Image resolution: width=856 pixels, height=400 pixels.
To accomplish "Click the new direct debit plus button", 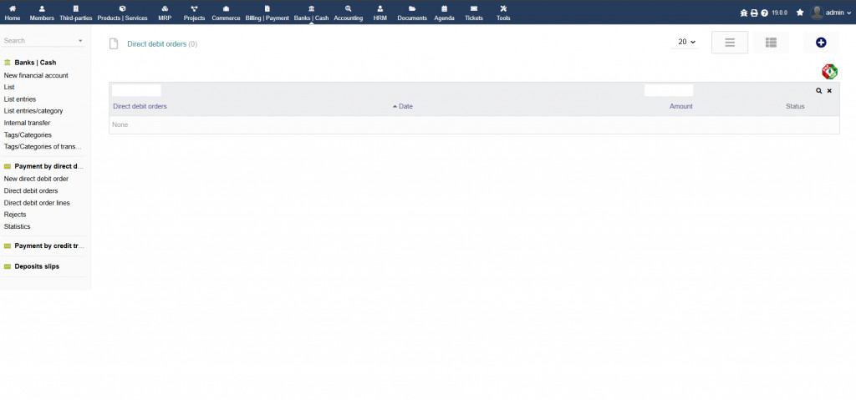I will coord(821,43).
